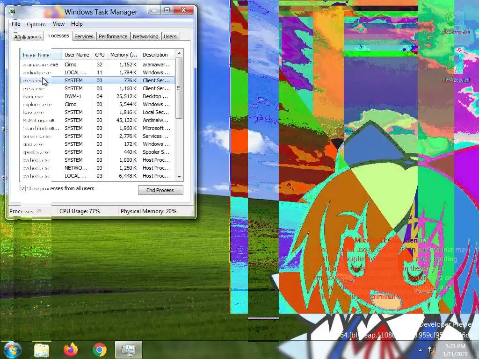Viewport: 479px width, 359px height.
Task: Open the View menu
Action: tap(58, 24)
